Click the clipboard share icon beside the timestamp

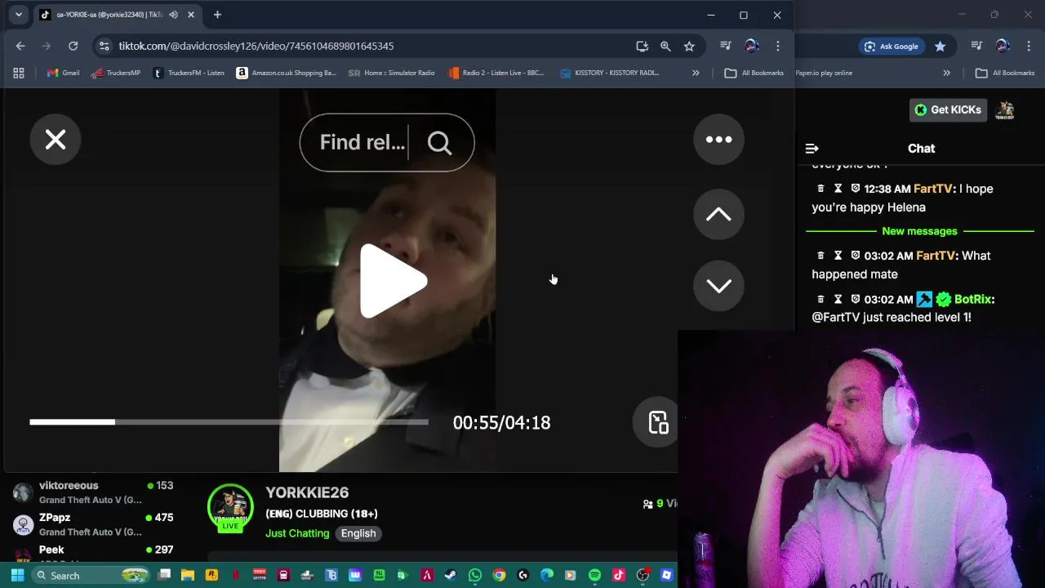(x=657, y=422)
